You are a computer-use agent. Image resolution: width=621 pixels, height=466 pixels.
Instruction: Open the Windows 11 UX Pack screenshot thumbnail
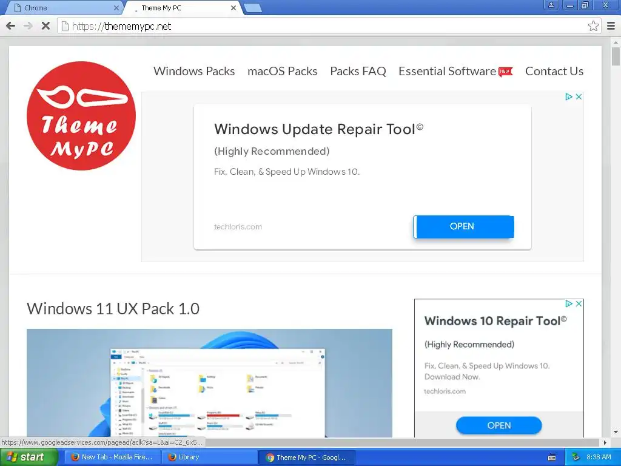pos(209,383)
